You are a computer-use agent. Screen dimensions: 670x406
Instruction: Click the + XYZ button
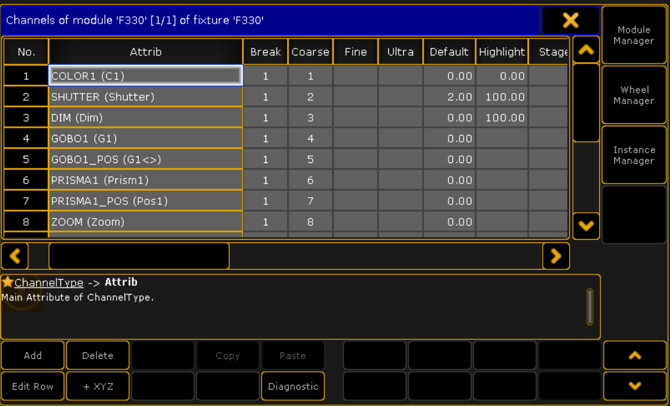click(98, 386)
